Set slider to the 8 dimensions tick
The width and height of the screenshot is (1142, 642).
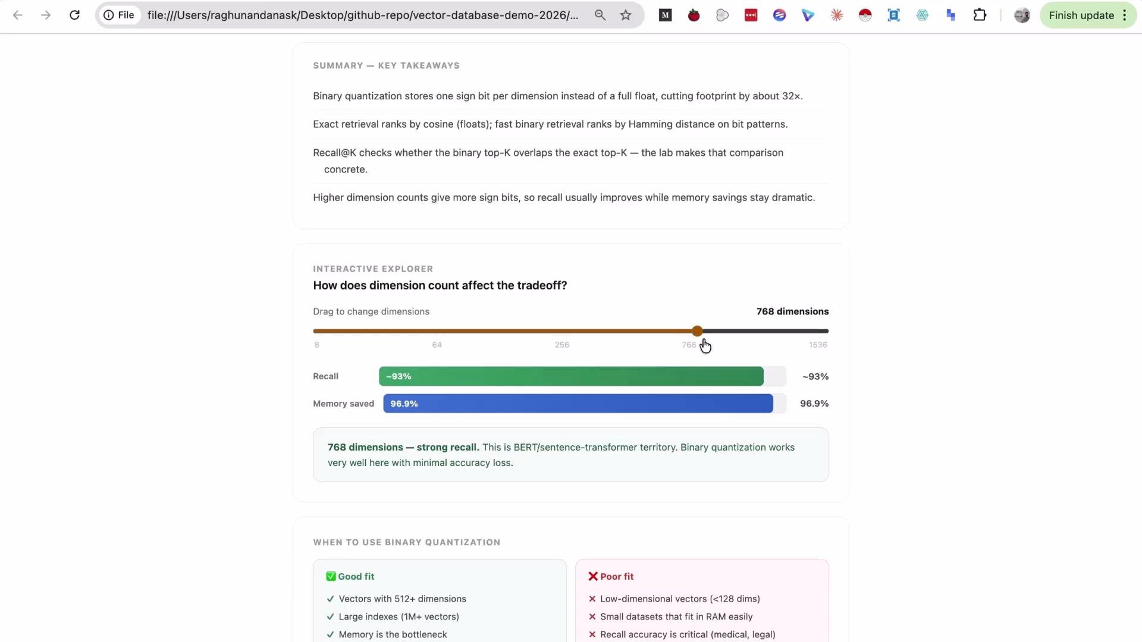[x=316, y=345]
